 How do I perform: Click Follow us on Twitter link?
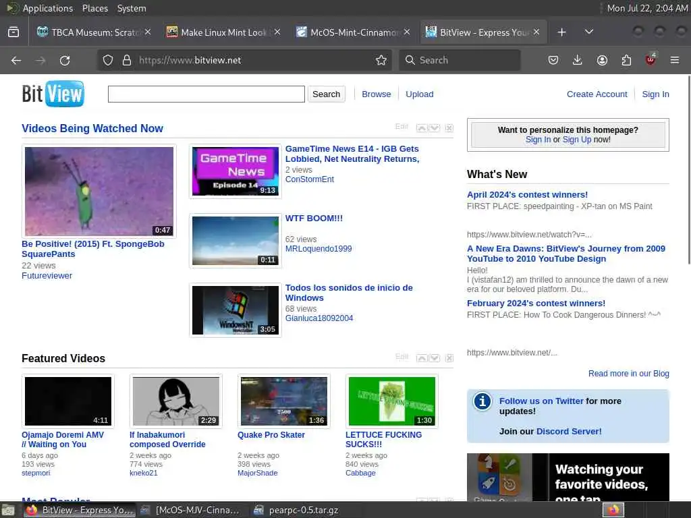click(x=541, y=401)
